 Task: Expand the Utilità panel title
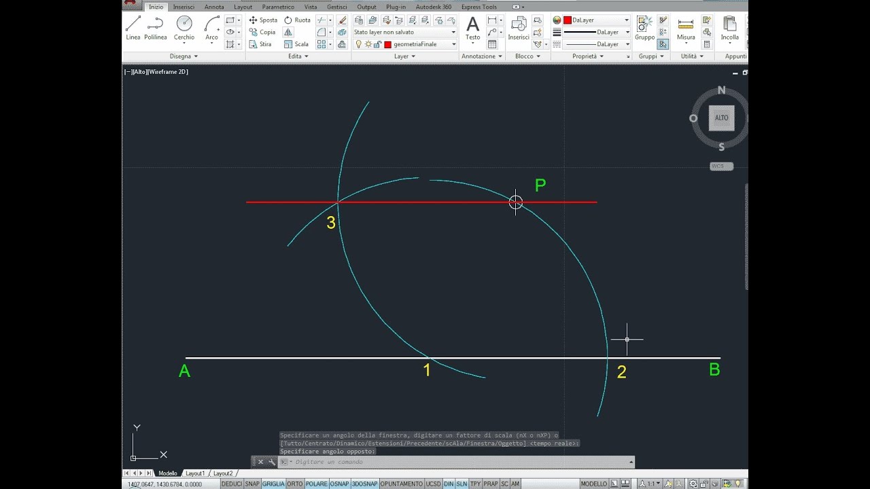pyautogui.click(x=691, y=56)
